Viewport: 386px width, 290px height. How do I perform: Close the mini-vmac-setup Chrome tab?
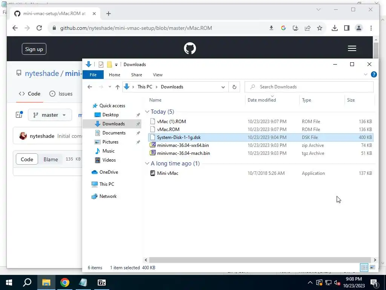click(94, 14)
